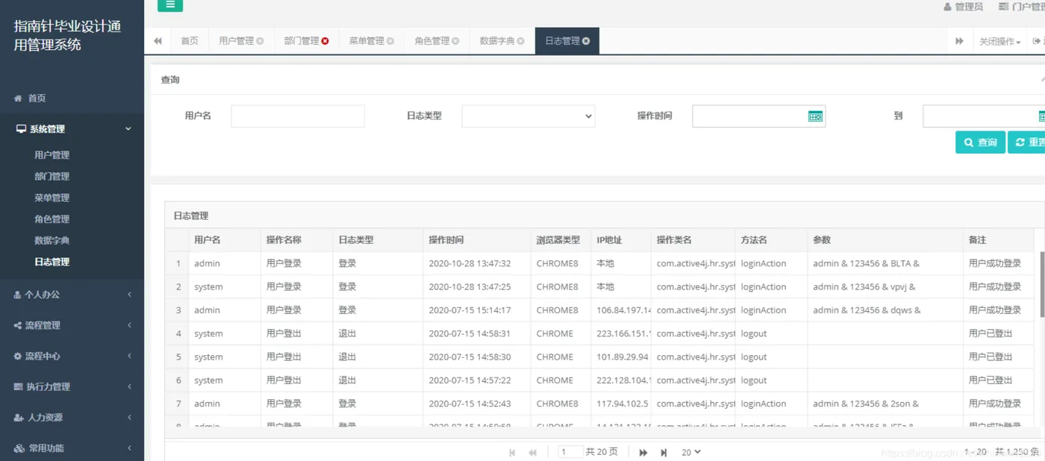Close the 数据字典 tab
Image resolution: width=1045 pixels, height=461 pixels.
pos(520,41)
